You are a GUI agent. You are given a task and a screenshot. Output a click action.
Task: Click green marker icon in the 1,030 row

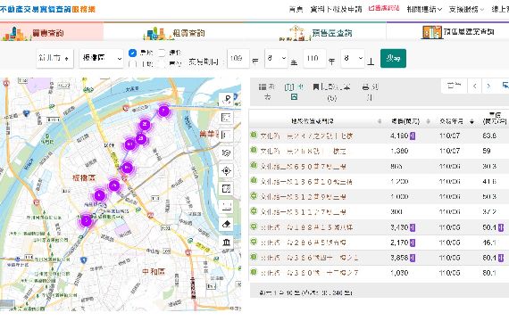[254, 272]
